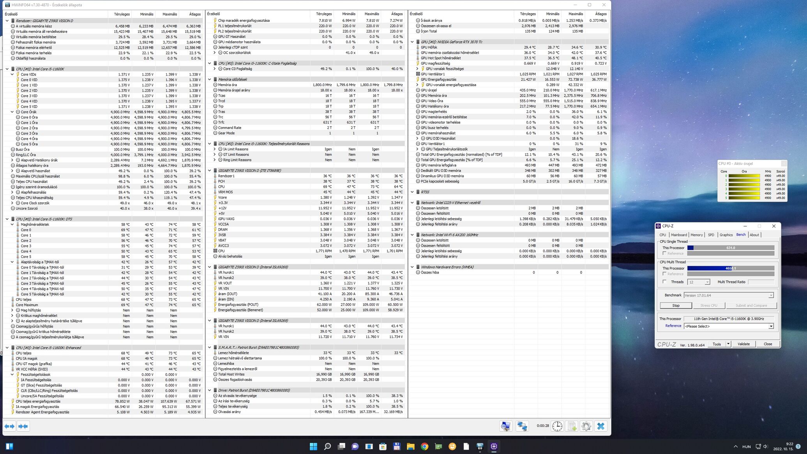This screenshot has width=807, height=454.
Task: Show hidden tray icons chevron
Action: click(735, 447)
